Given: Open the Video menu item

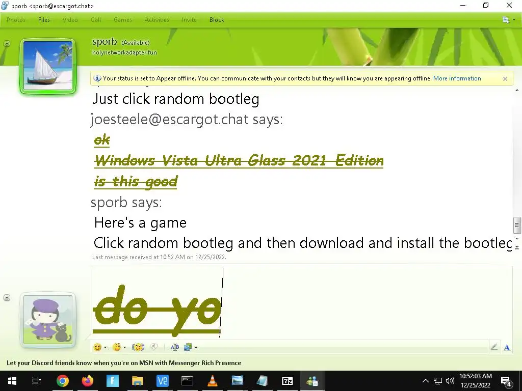Looking at the screenshot, I should [x=70, y=20].
